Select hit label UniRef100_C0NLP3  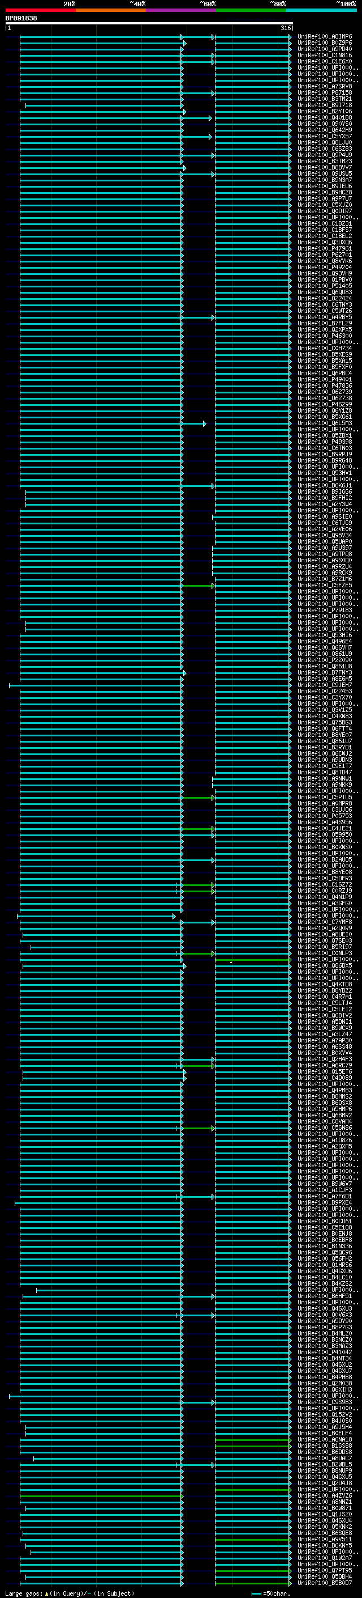pyautogui.click(x=324, y=953)
